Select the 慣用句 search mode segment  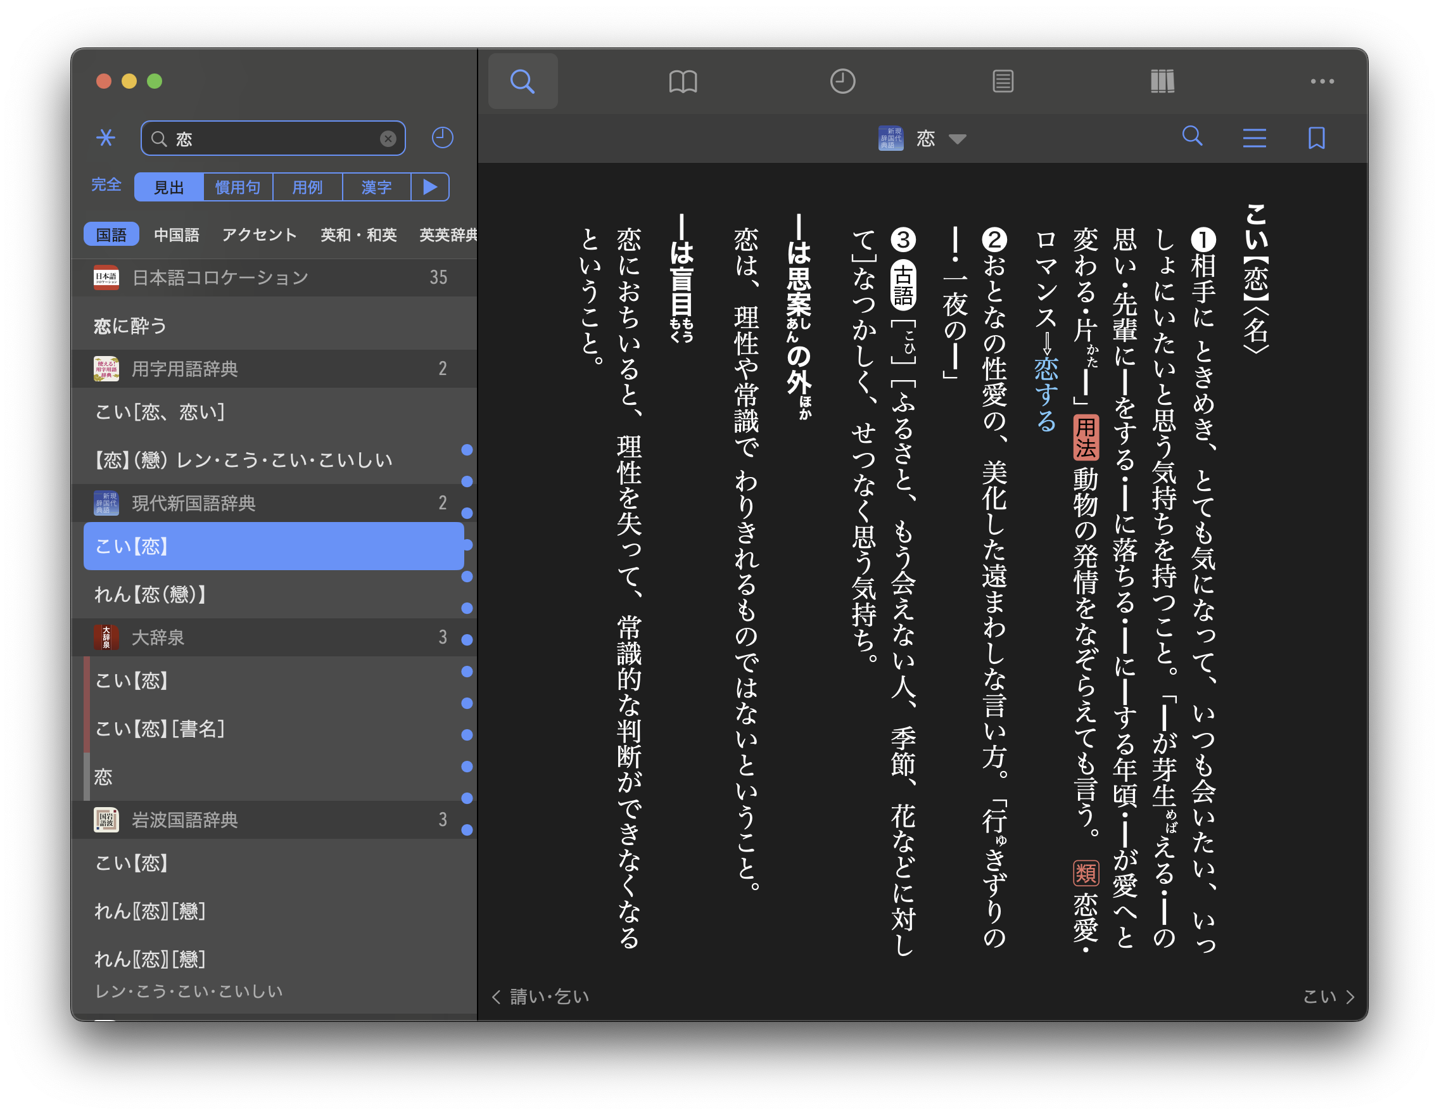click(x=238, y=187)
